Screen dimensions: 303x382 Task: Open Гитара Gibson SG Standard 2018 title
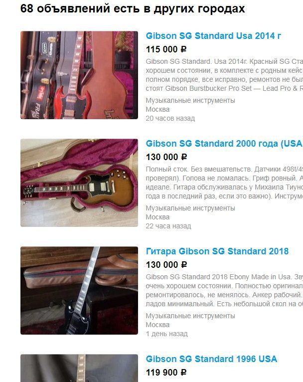click(x=217, y=251)
